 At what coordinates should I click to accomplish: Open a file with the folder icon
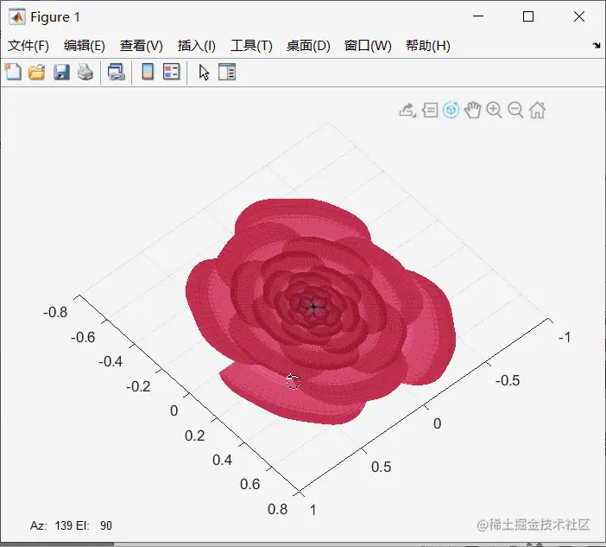pyautogui.click(x=37, y=73)
